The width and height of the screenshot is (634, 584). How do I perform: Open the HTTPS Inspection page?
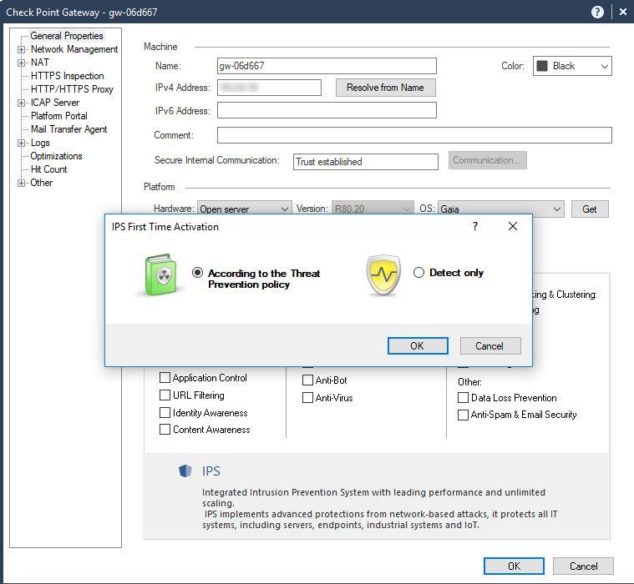67,76
